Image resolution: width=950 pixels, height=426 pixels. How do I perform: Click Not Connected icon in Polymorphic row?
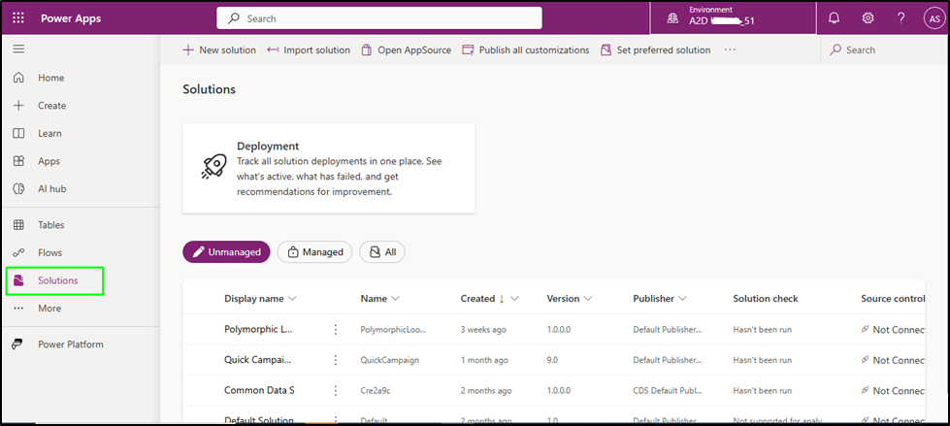[866, 329]
